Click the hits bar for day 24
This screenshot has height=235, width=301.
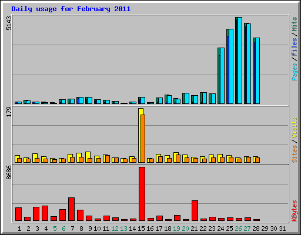[221, 76]
